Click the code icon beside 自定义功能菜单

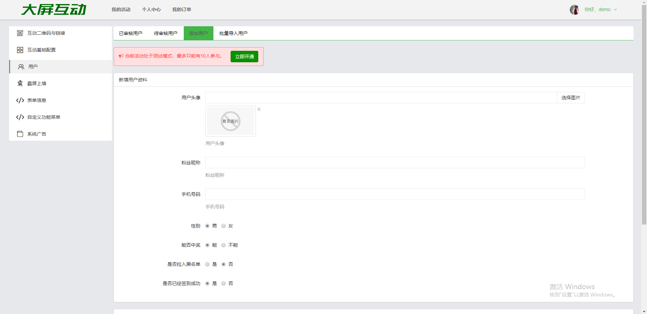tap(20, 117)
